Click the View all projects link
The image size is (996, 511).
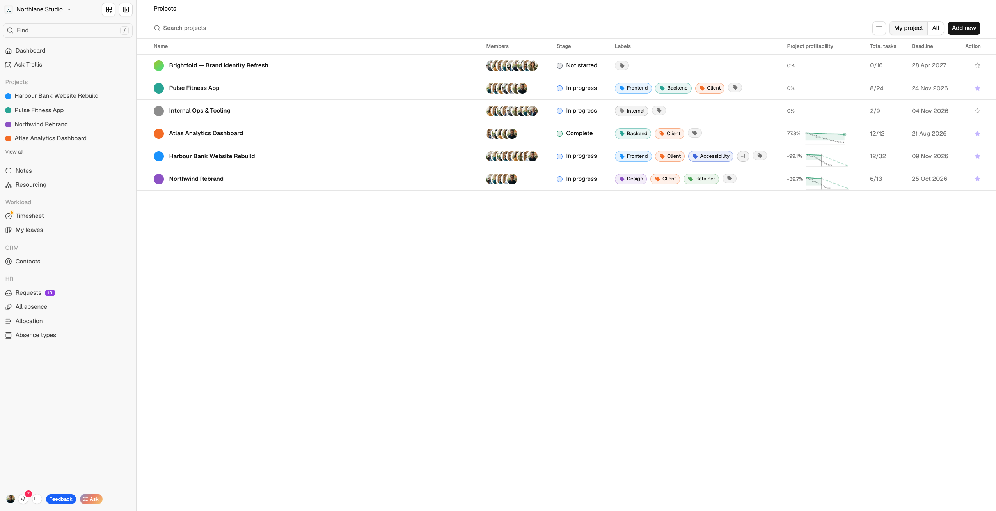pyautogui.click(x=14, y=152)
